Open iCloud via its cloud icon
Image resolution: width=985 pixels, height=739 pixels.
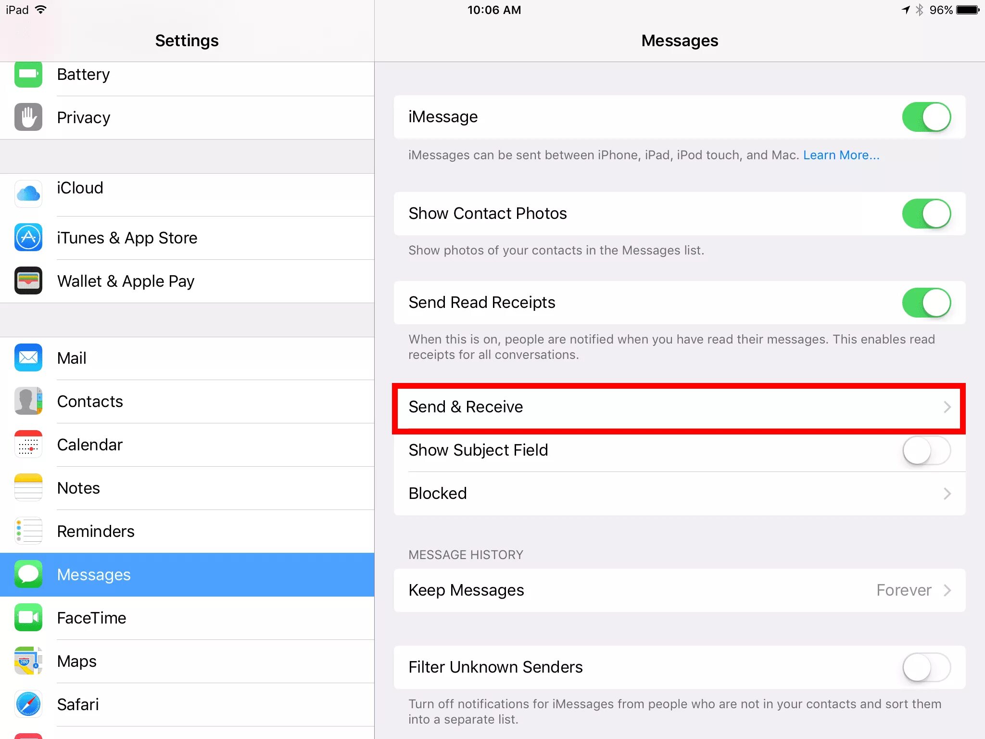pos(28,194)
